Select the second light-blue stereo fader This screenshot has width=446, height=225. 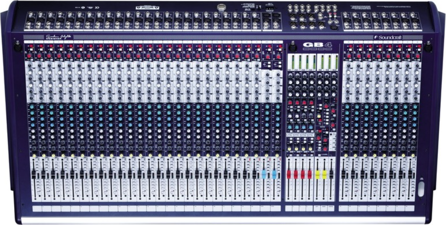point(274,174)
